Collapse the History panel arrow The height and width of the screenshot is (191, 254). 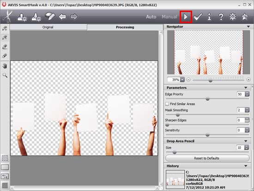246,166
